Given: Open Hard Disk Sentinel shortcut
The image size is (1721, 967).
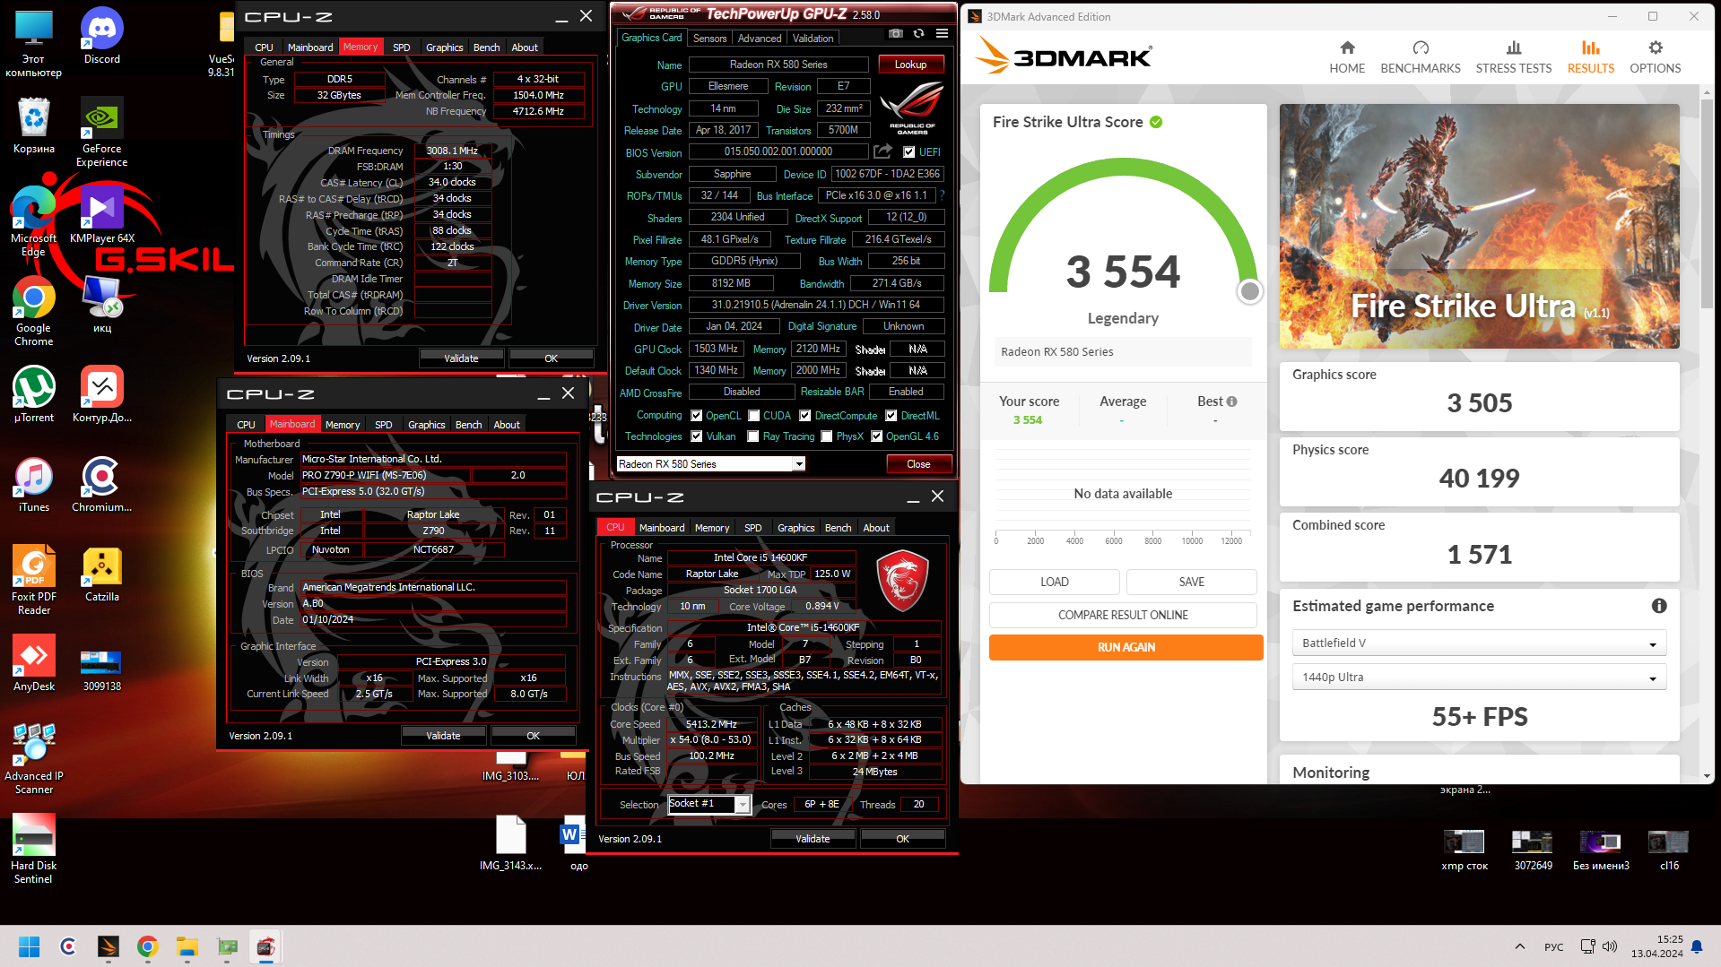Looking at the screenshot, I should (x=33, y=849).
